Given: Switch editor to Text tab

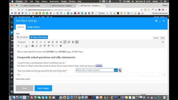Looking at the screenshot, I should (162, 38).
